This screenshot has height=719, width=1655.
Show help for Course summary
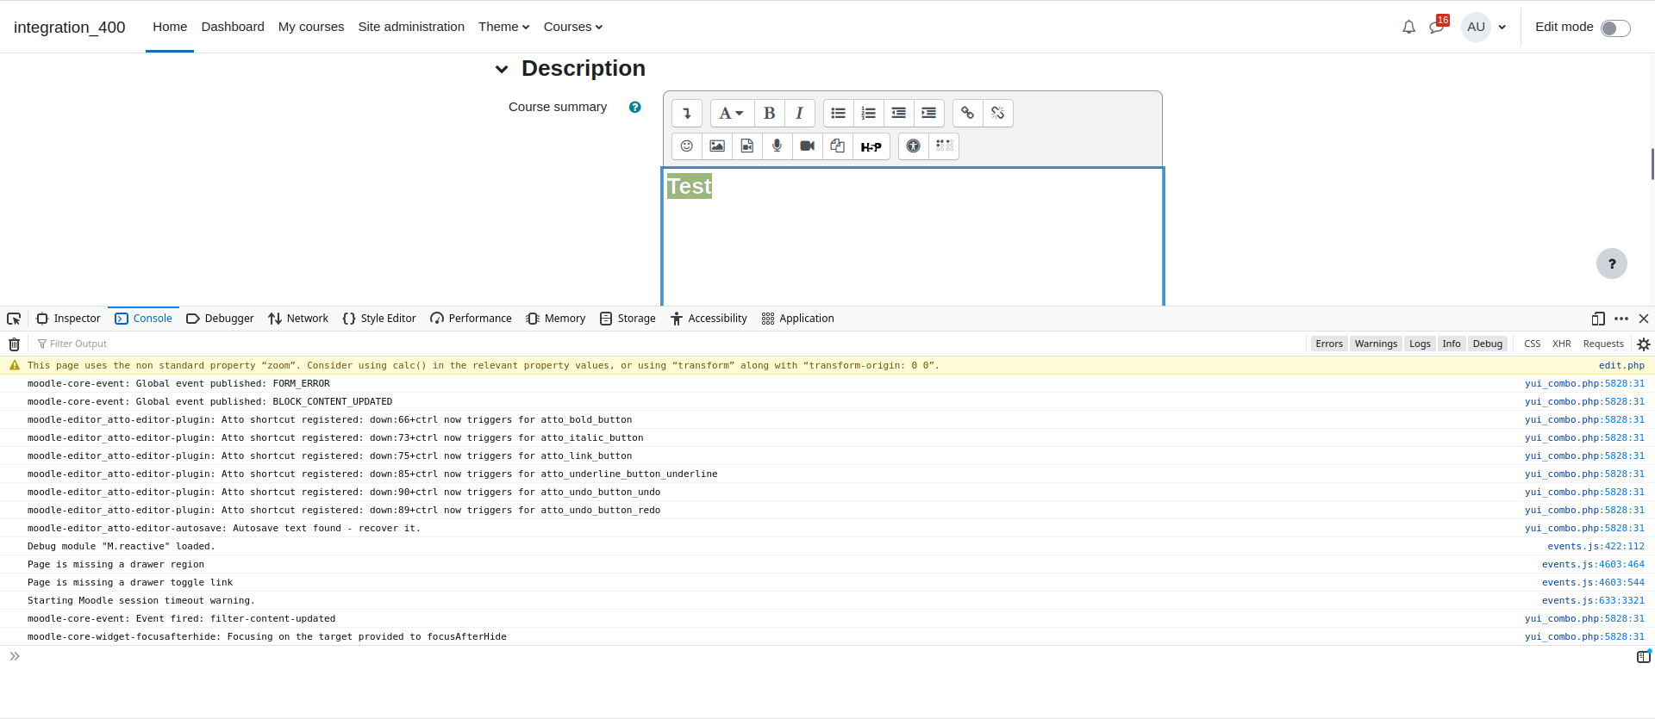(x=635, y=107)
